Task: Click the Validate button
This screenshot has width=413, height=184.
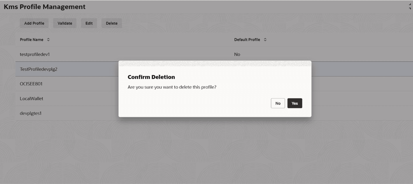Action: coord(65,23)
